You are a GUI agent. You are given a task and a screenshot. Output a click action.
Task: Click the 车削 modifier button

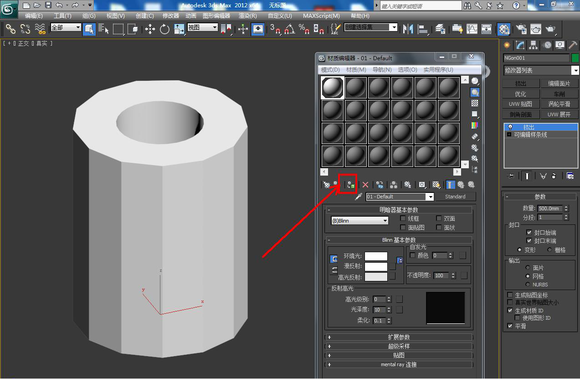[559, 94]
